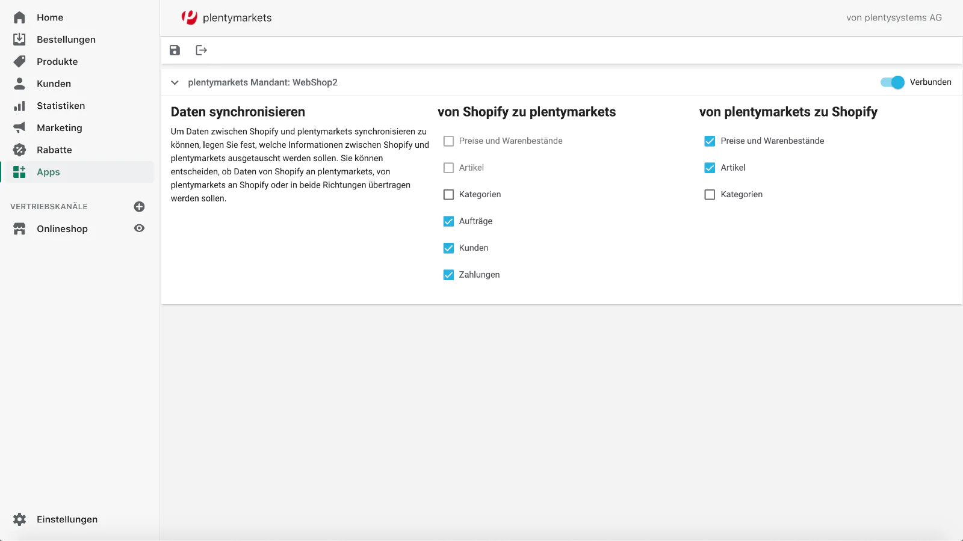963x541 pixels.
Task: Click the Marketing megaphone icon
Action: coord(19,127)
